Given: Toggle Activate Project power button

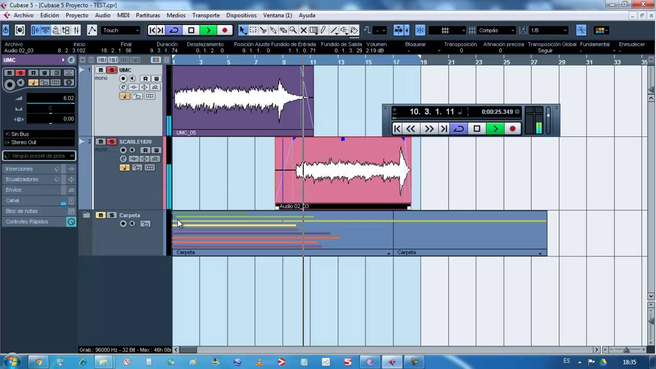Looking at the screenshot, I should tap(6, 30).
